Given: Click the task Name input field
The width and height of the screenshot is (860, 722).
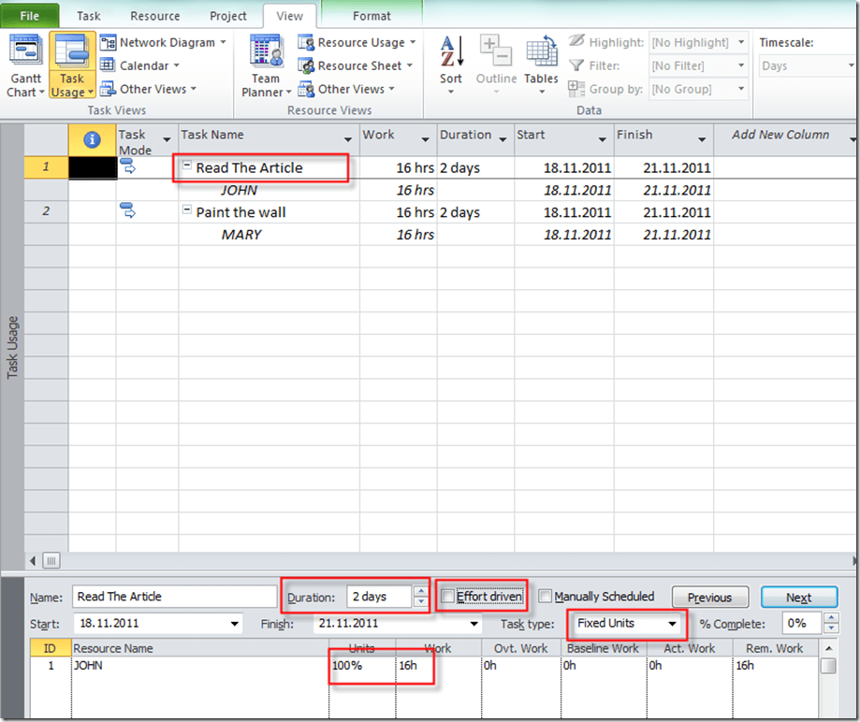Looking at the screenshot, I should (174, 597).
